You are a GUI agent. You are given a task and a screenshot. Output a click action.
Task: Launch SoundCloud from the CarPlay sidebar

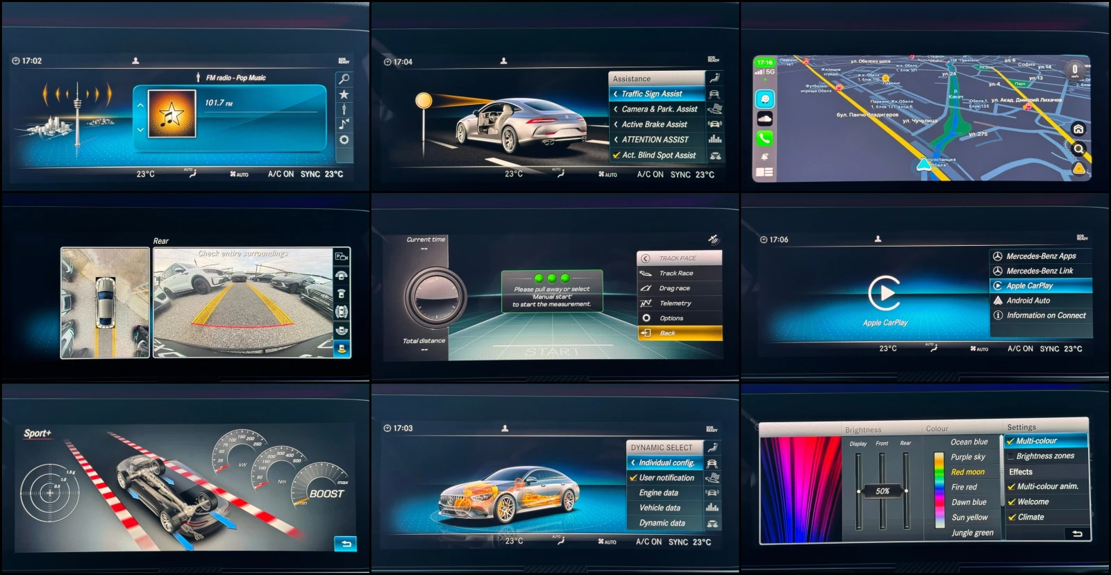point(765,119)
